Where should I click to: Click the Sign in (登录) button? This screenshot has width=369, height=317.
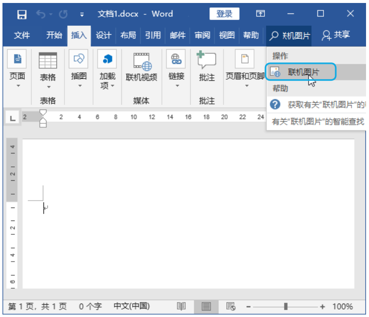[x=224, y=14]
